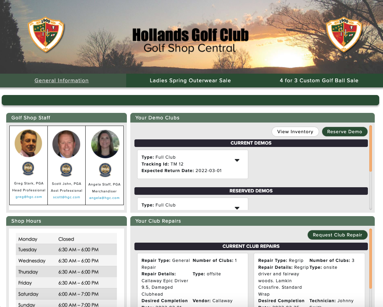Click the Expected Return Date 2022-03-01 text
383x307 pixels.
coord(182,171)
